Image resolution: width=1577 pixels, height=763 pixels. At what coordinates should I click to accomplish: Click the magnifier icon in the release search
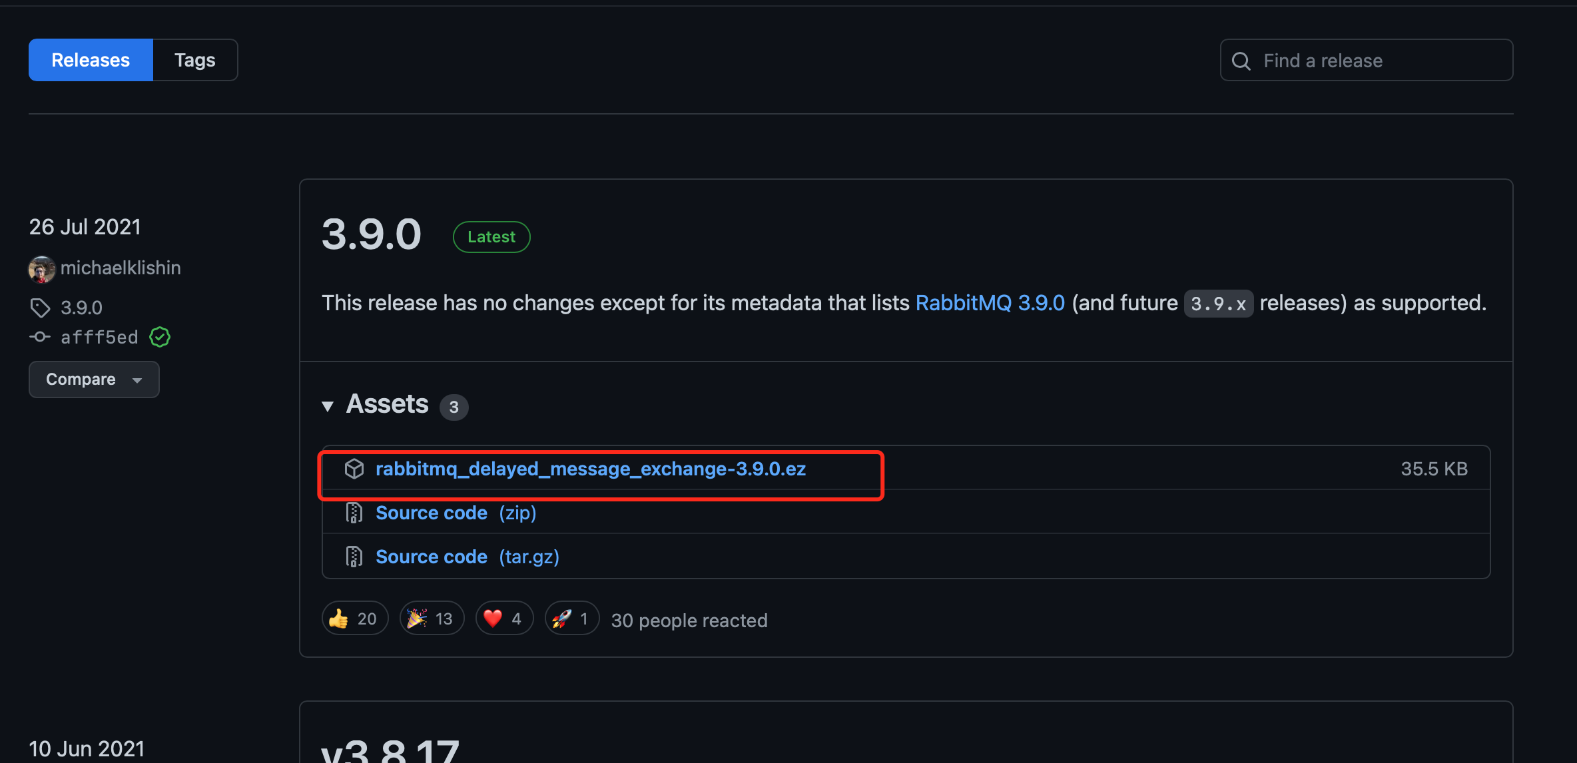pos(1241,61)
